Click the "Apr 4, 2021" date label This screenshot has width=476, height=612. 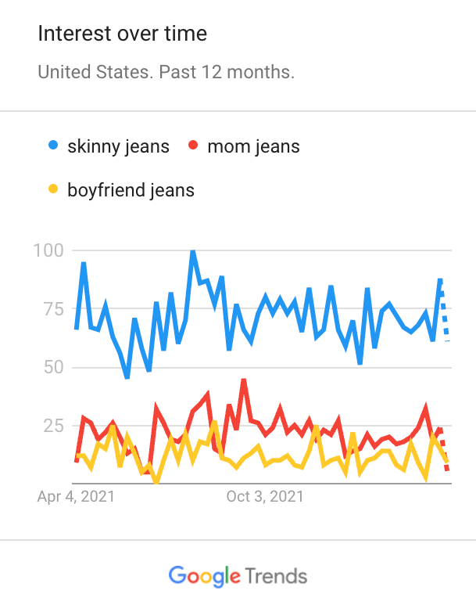pyautogui.click(x=76, y=496)
